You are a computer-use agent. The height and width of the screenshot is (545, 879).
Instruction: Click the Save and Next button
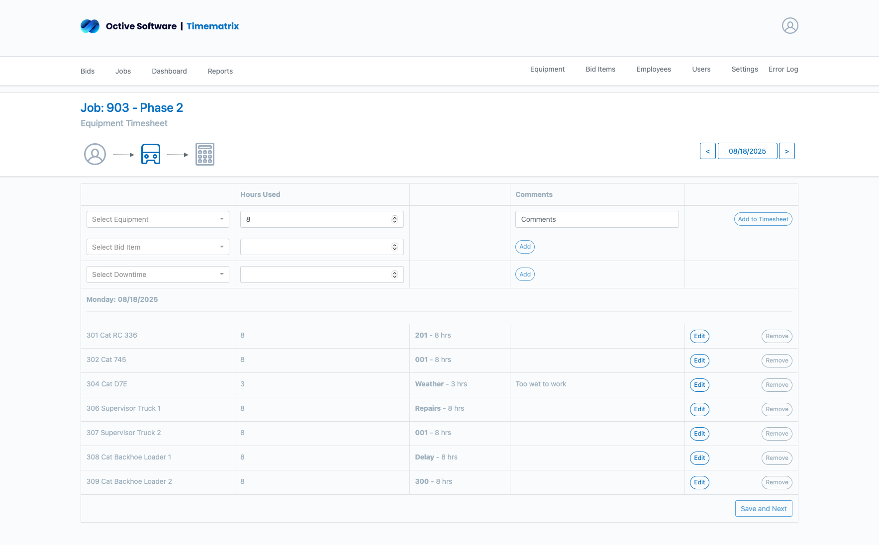point(763,509)
